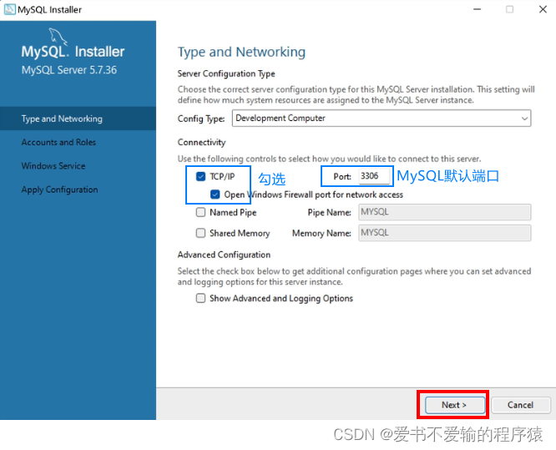Click the Server Configuration Type label

(226, 73)
